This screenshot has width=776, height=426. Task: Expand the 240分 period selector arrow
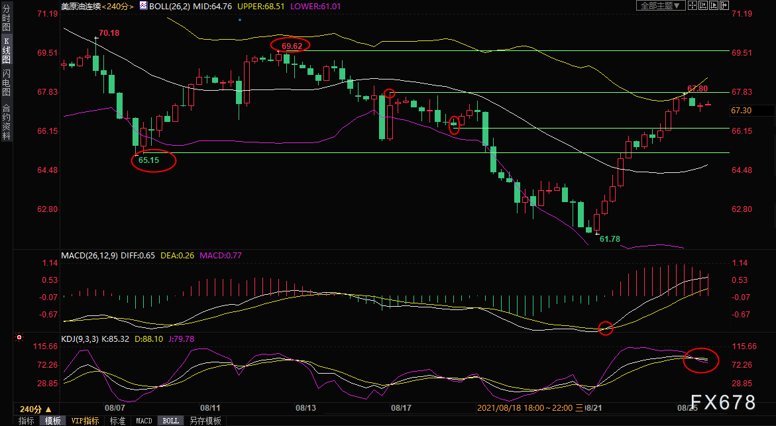coord(48,409)
